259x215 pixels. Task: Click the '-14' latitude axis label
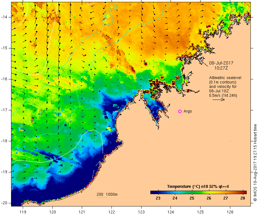(4, 17)
